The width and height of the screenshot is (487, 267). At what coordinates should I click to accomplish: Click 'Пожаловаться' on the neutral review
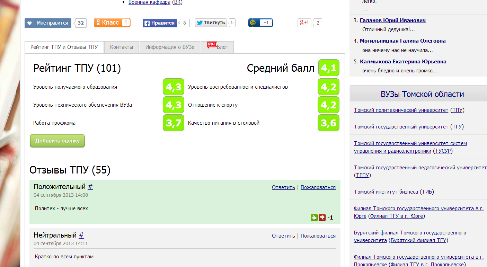click(318, 236)
